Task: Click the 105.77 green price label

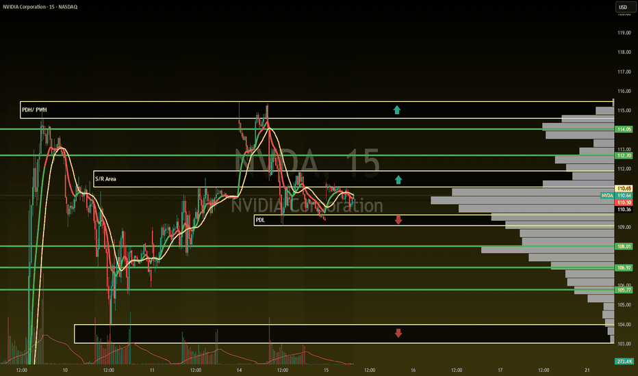Action: (x=624, y=290)
